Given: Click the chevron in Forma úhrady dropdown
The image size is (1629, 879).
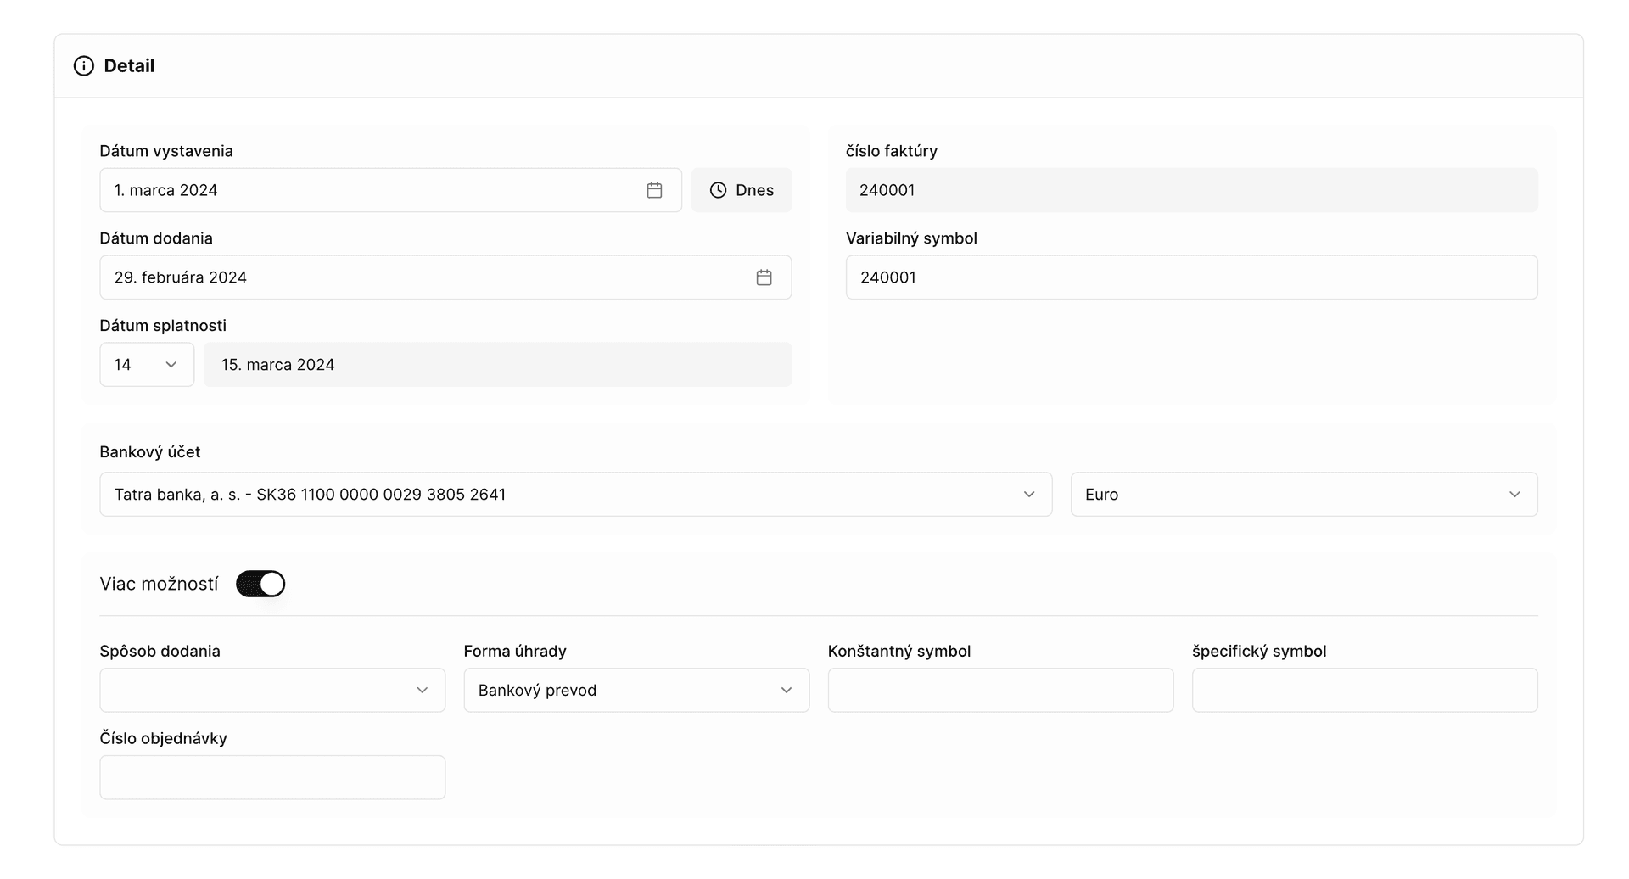Looking at the screenshot, I should (786, 691).
